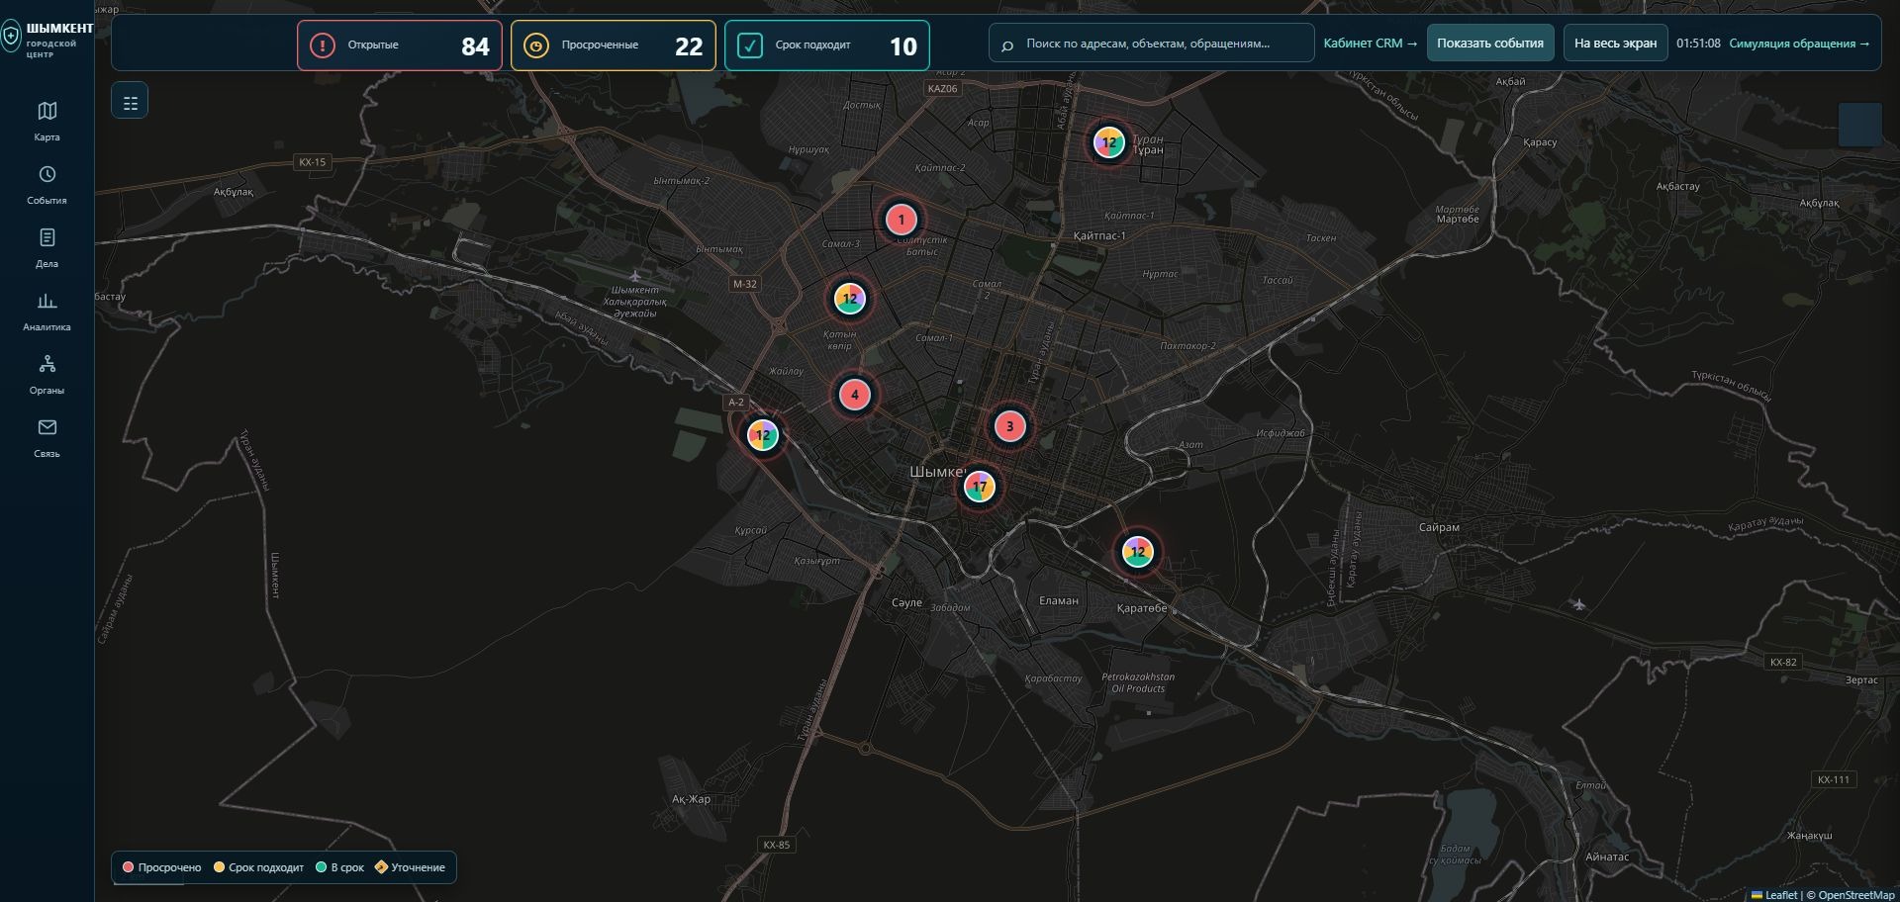Open the Карта map section

point(47,121)
